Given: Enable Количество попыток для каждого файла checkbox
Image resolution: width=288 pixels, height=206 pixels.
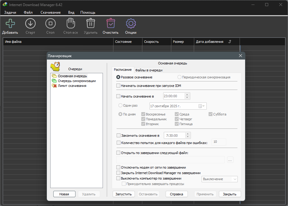Looking at the screenshot, I should coord(118,142).
